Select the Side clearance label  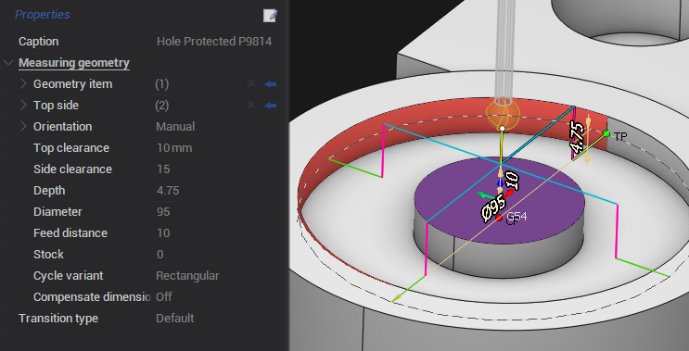72,169
